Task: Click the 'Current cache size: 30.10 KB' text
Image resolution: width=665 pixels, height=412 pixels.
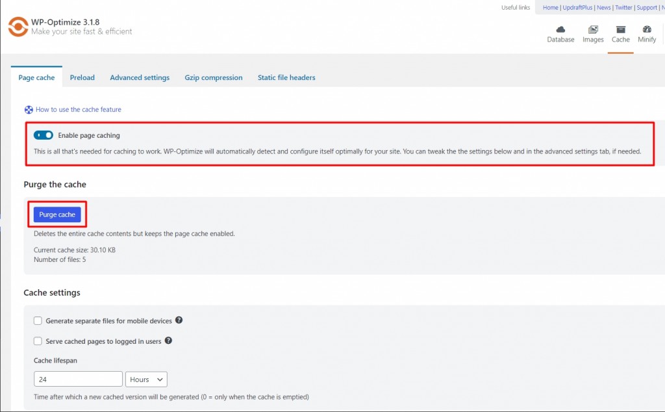Action: coord(75,250)
